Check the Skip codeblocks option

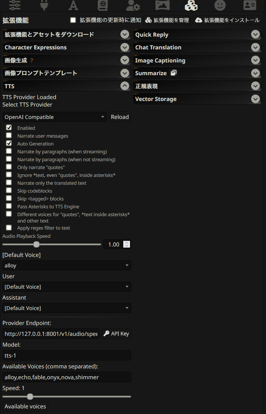(x=9, y=191)
